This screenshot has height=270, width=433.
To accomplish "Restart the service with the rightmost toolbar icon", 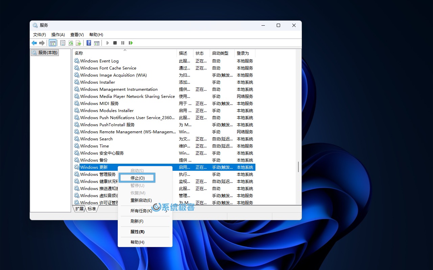I will 131,43.
